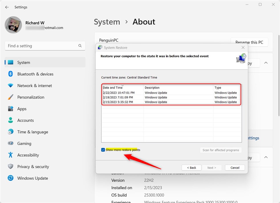The width and height of the screenshot is (280, 203).
Task: Collapse the device specifications chevron
Action: 266,63
